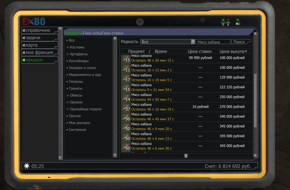Click the 250 000 рублей buyout price

[232, 97]
